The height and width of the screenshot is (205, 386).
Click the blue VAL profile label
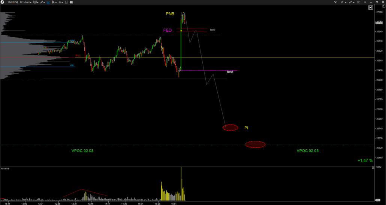(x=72, y=65)
